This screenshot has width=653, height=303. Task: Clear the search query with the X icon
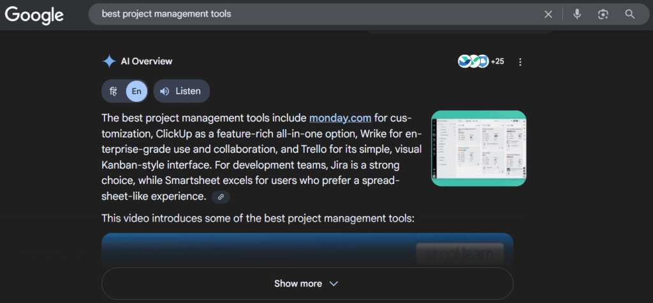click(x=548, y=14)
